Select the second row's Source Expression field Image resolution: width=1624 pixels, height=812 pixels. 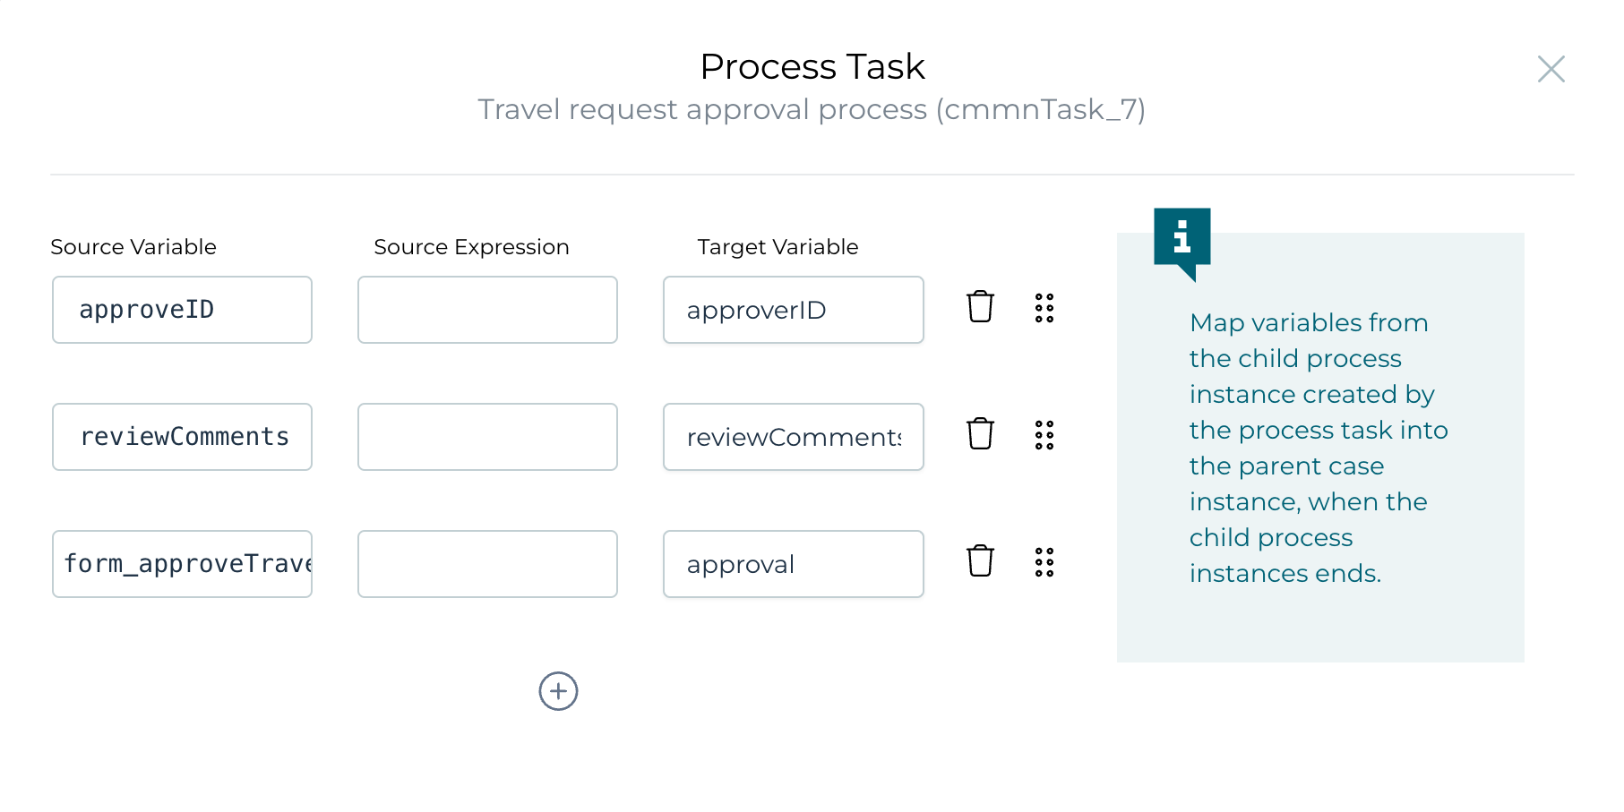pos(487,437)
